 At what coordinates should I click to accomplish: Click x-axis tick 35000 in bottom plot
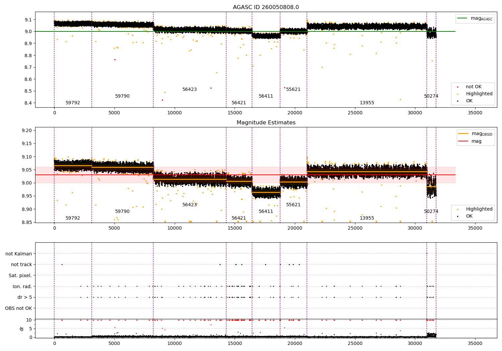[475, 343]
